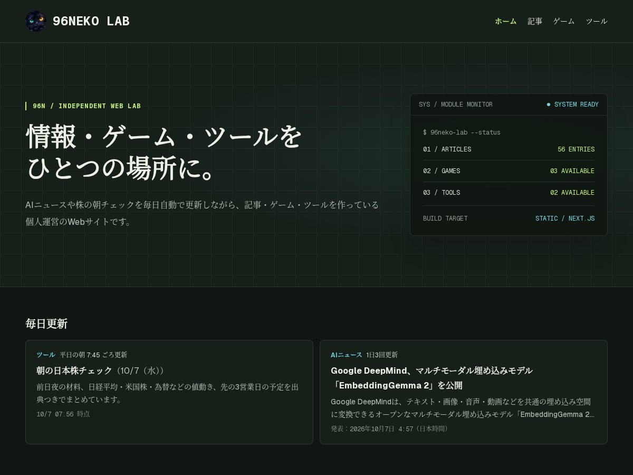Select the 03 / TOOLS row
This screenshot has width=633, height=475.
509,193
